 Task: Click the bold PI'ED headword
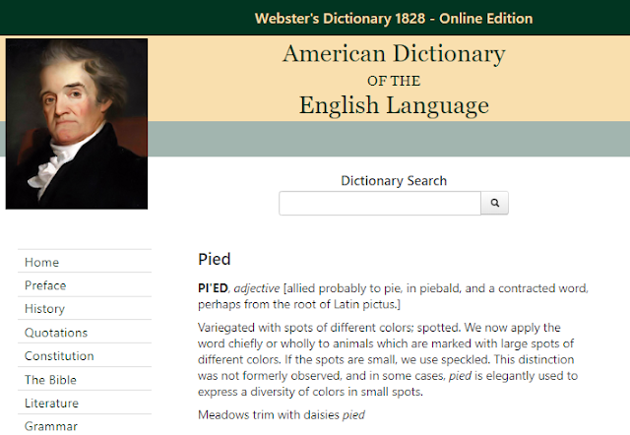[x=213, y=288]
